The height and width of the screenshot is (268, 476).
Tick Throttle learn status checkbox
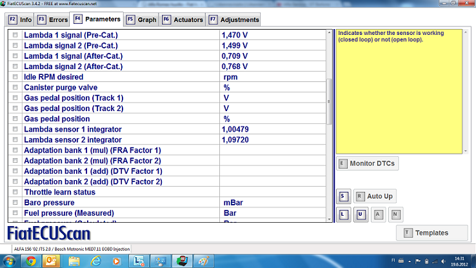click(x=15, y=192)
